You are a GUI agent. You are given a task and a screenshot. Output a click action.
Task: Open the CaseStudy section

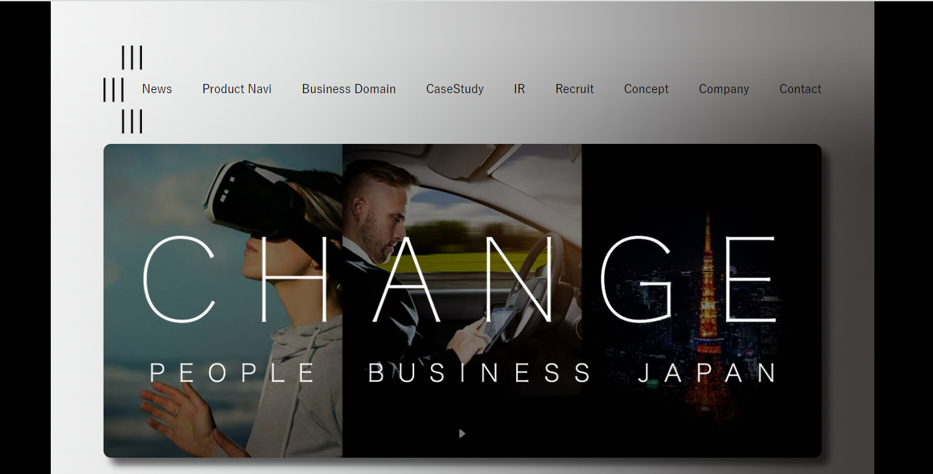454,89
